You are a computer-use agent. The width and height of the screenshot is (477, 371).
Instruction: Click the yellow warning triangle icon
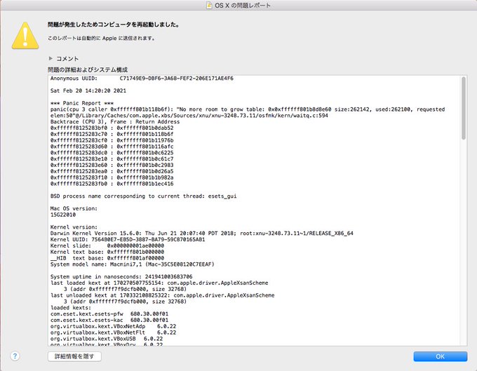click(x=25, y=35)
